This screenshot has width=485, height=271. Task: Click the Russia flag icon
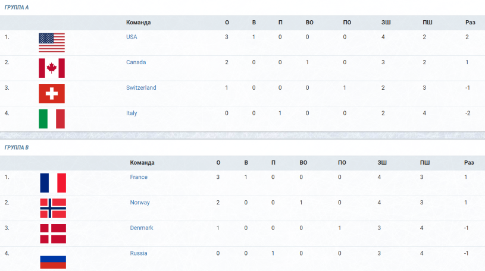pos(53,259)
